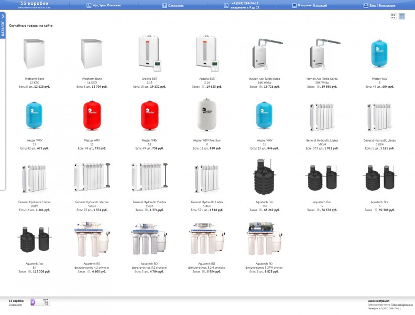Click order icon for Aquatech RO 4.2 filter
Viewport: 415px width, 315px height.
89,272
